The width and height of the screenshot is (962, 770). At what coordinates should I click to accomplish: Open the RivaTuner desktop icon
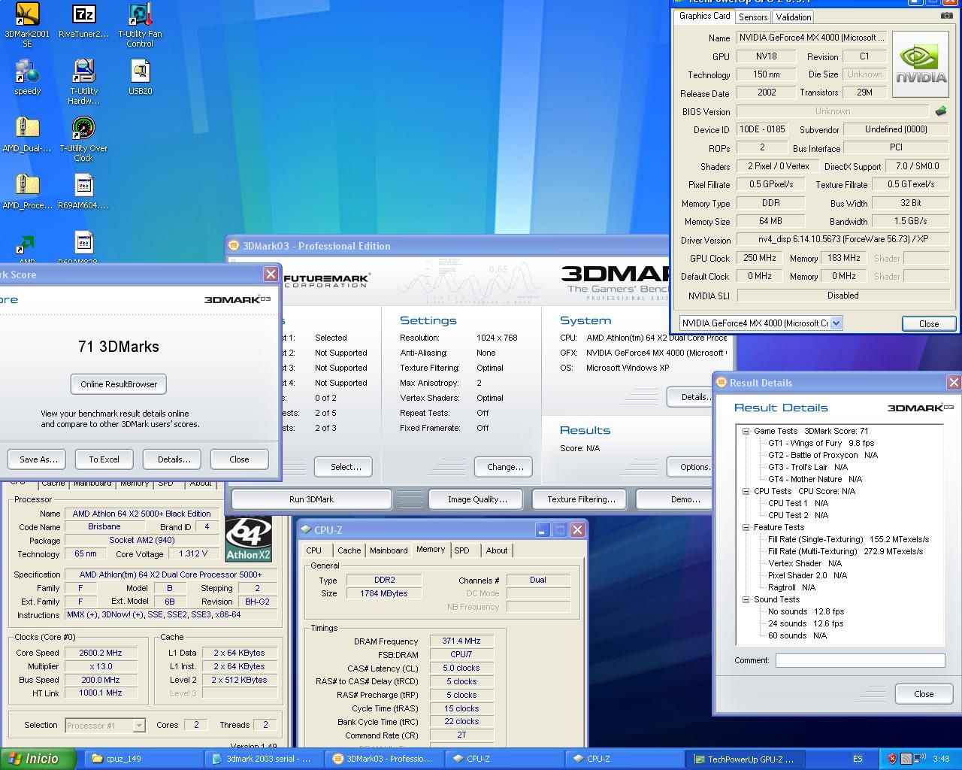coord(83,21)
